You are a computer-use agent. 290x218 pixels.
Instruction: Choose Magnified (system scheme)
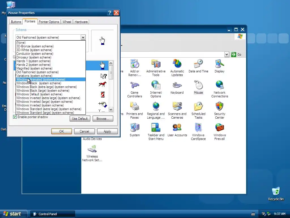pyautogui.click(x=50, y=68)
